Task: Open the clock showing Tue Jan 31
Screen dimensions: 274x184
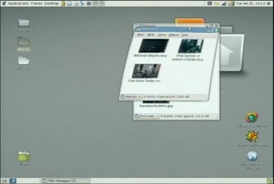Action: coord(250,3)
